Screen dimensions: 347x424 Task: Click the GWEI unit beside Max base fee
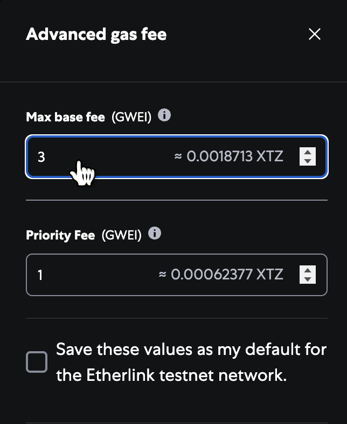(131, 117)
